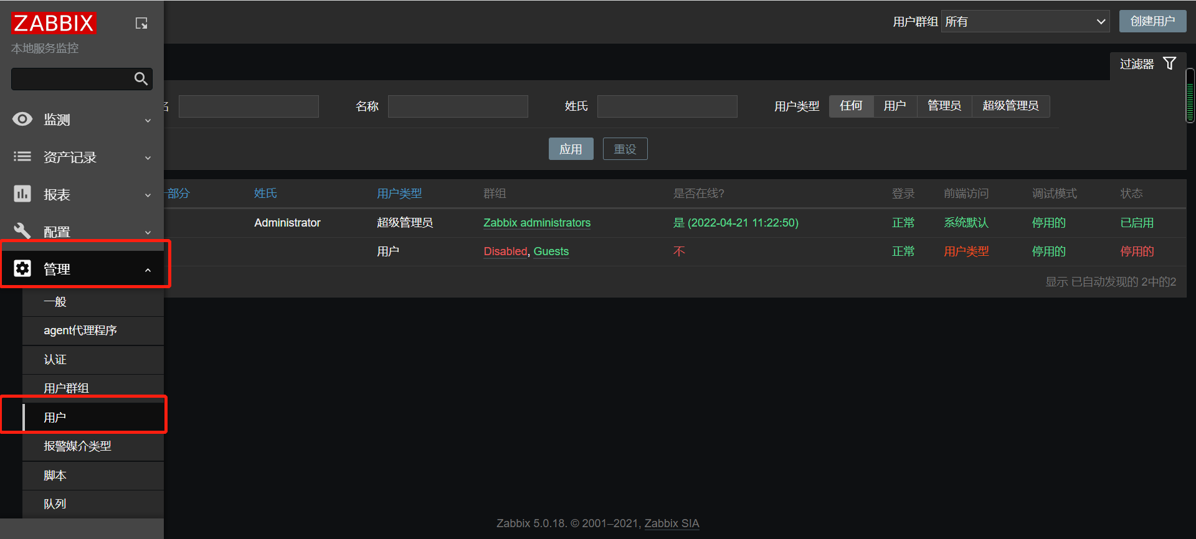Click the bar chart icon for 报表
The height and width of the screenshot is (539, 1196).
coord(22,194)
